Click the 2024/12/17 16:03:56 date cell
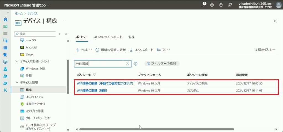The image size is (283, 132). 249,83
